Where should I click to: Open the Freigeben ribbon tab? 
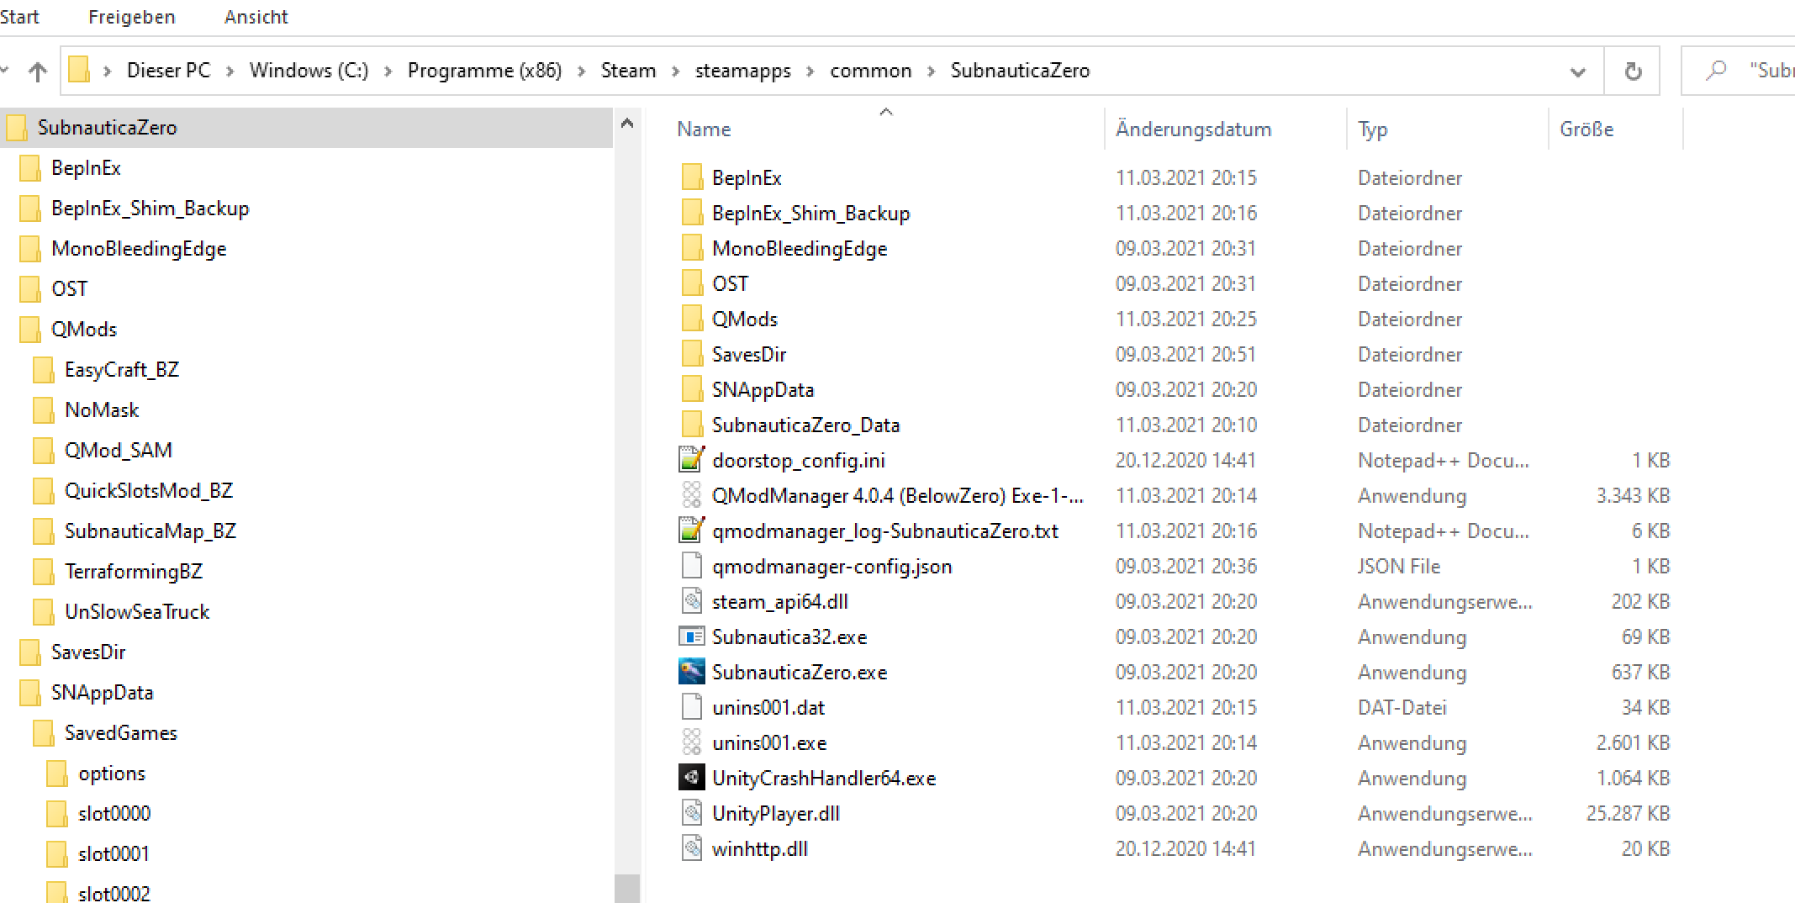coord(131,16)
